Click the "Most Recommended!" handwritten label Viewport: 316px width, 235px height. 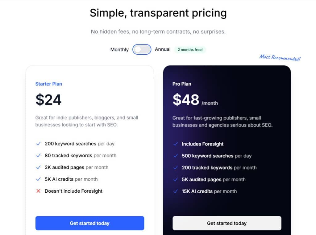[280, 57]
